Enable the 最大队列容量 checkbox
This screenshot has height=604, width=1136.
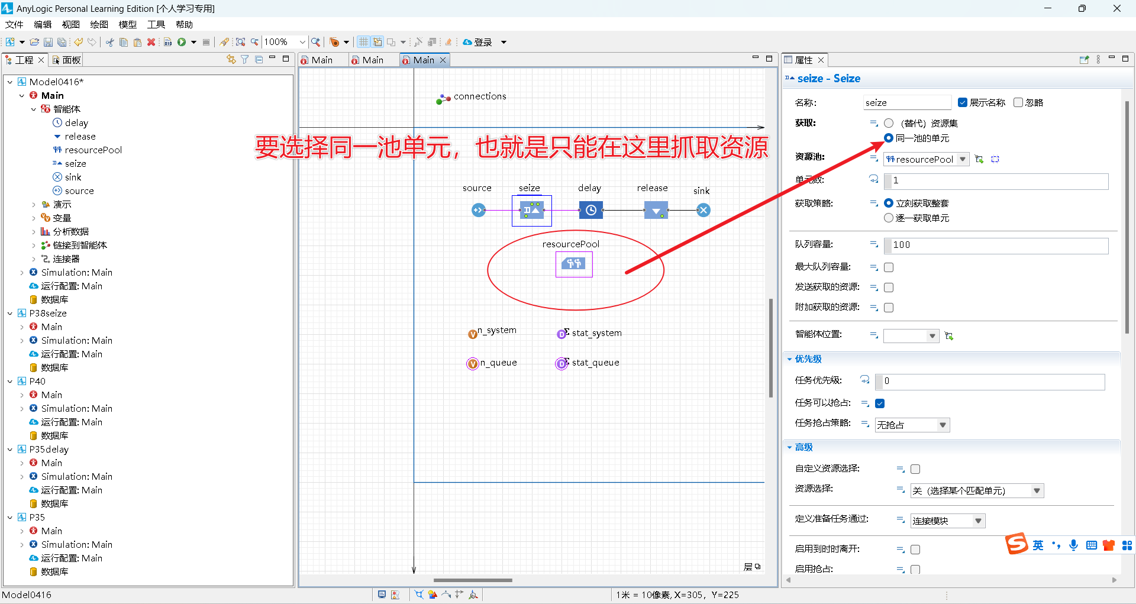[x=888, y=267]
